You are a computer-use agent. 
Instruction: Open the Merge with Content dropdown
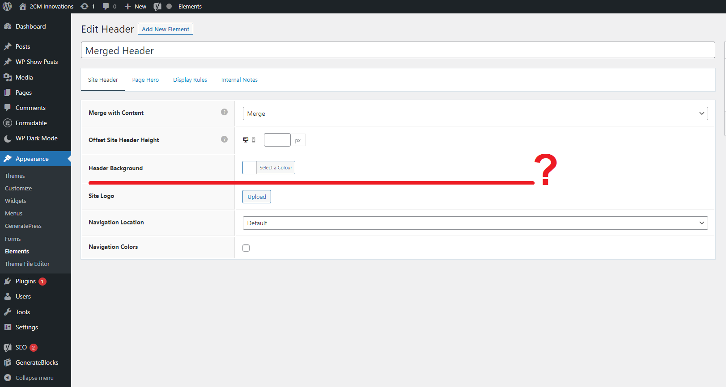(475, 114)
